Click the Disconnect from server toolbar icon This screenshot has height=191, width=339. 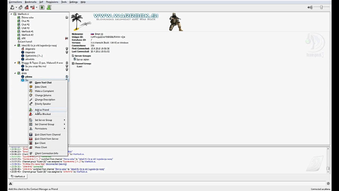pyautogui.click(x=26, y=7)
